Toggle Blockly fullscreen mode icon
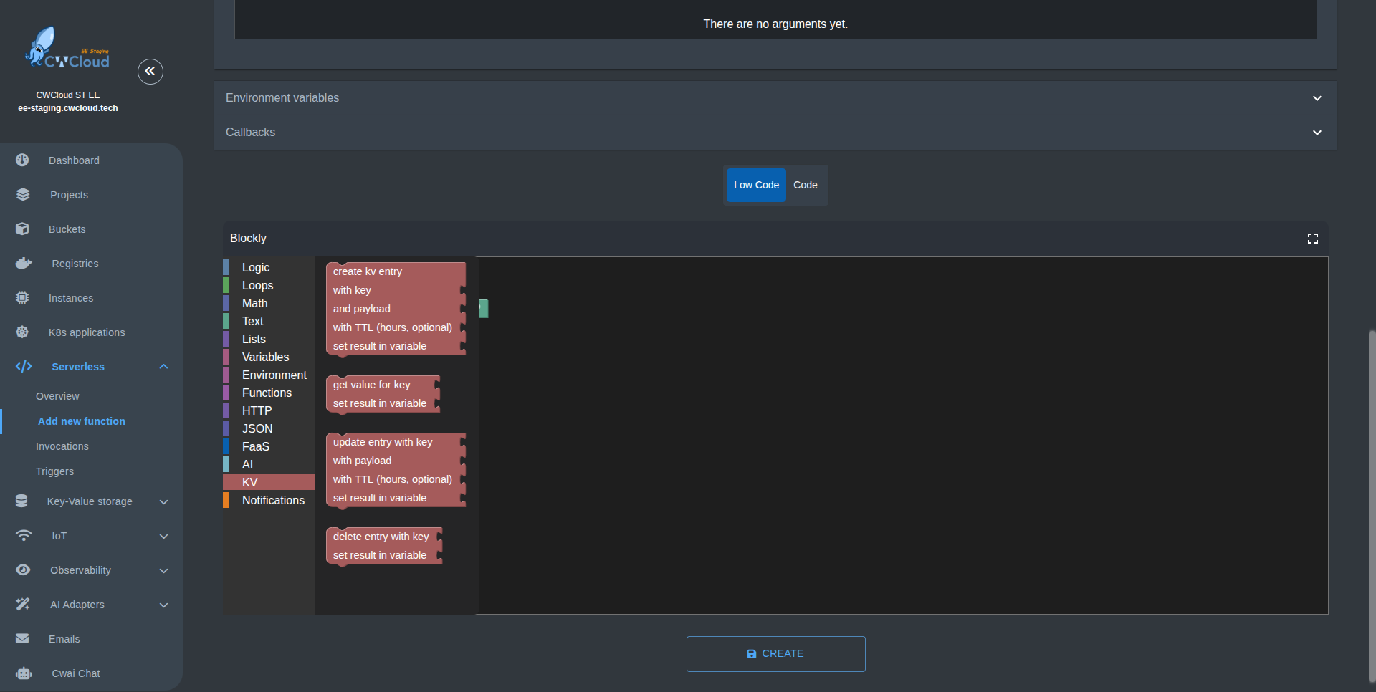Viewport: 1376px width, 692px height. pyautogui.click(x=1313, y=239)
